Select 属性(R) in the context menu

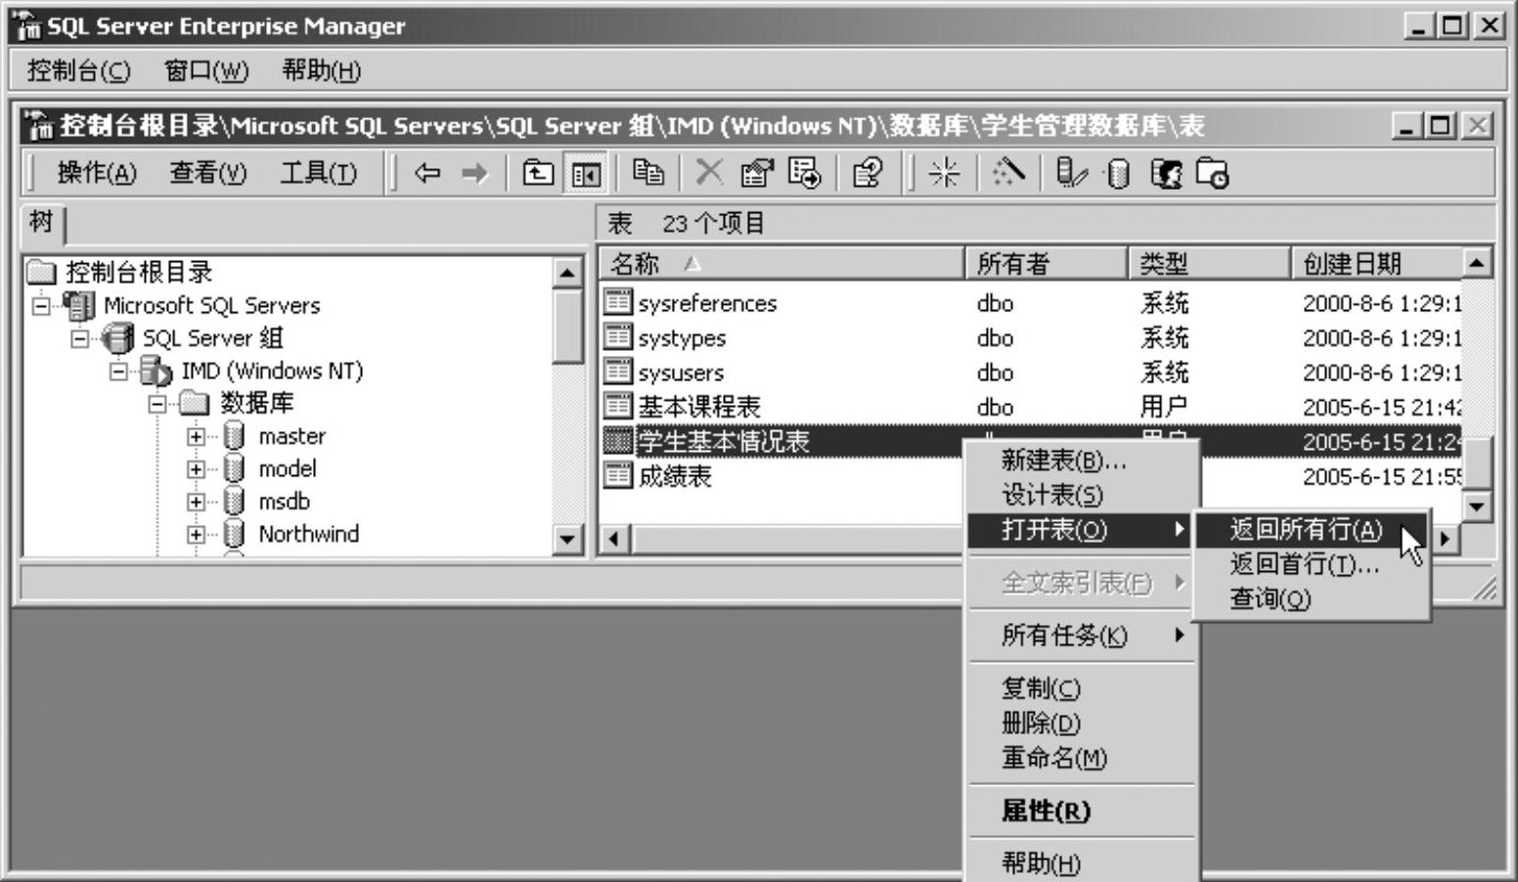[1082, 811]
